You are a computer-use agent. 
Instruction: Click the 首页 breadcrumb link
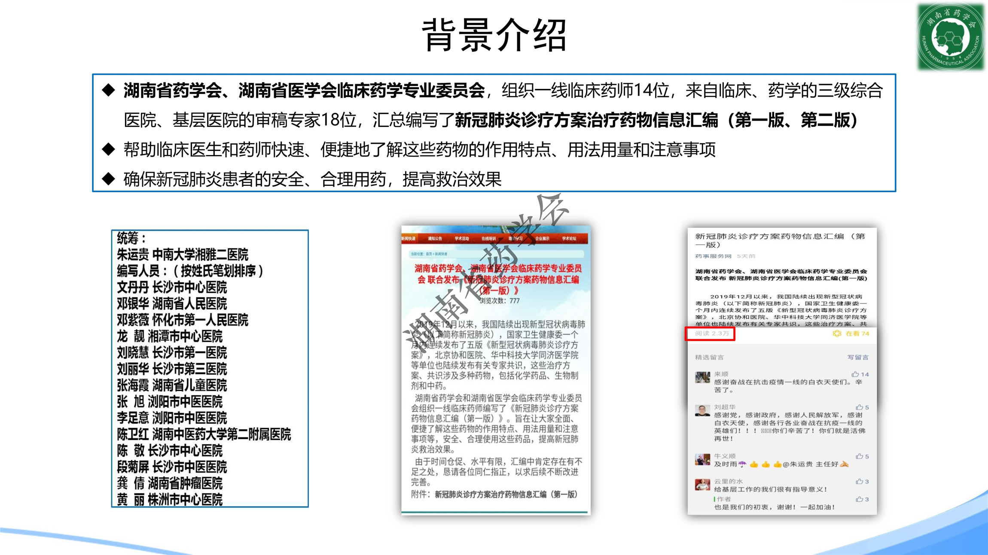click(429, 254)
